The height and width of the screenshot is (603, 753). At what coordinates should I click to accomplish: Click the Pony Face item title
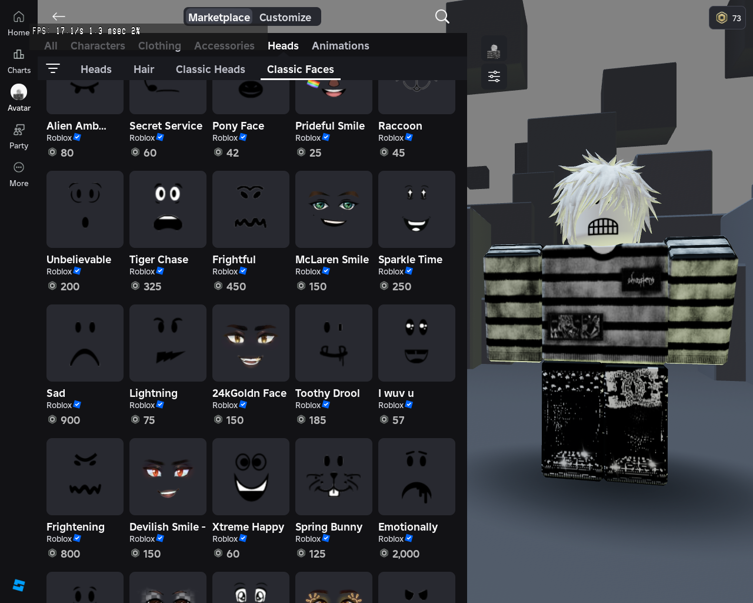click(x=238, y=125)
